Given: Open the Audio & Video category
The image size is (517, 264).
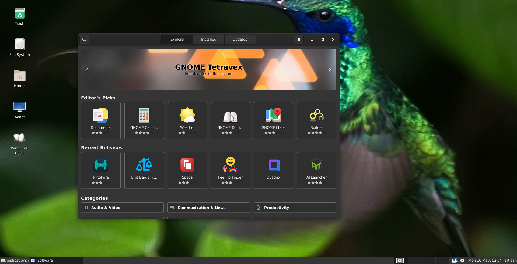Looking at the screenshot, I should [x=122, y=208].
